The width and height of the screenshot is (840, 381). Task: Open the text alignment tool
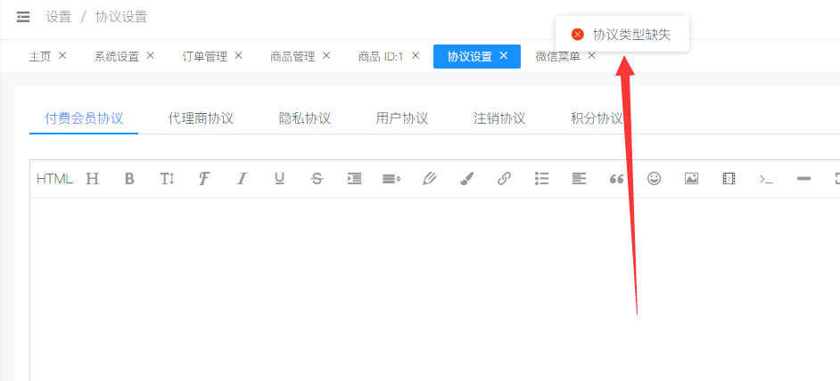coord(579,179)
